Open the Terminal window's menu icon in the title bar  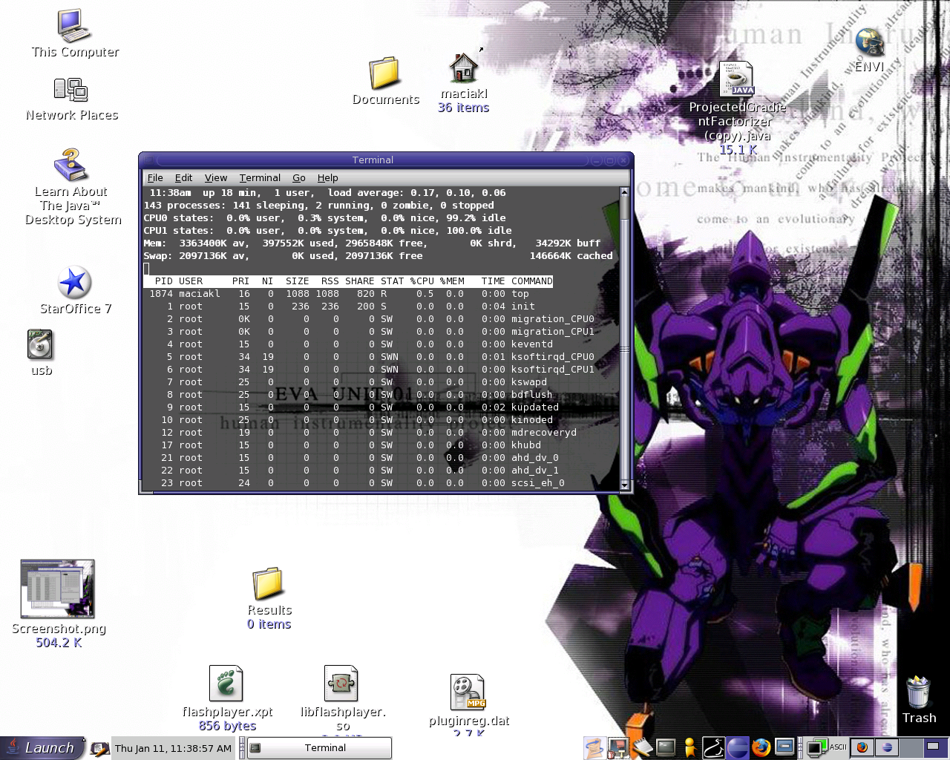click(x=148, y=160)
